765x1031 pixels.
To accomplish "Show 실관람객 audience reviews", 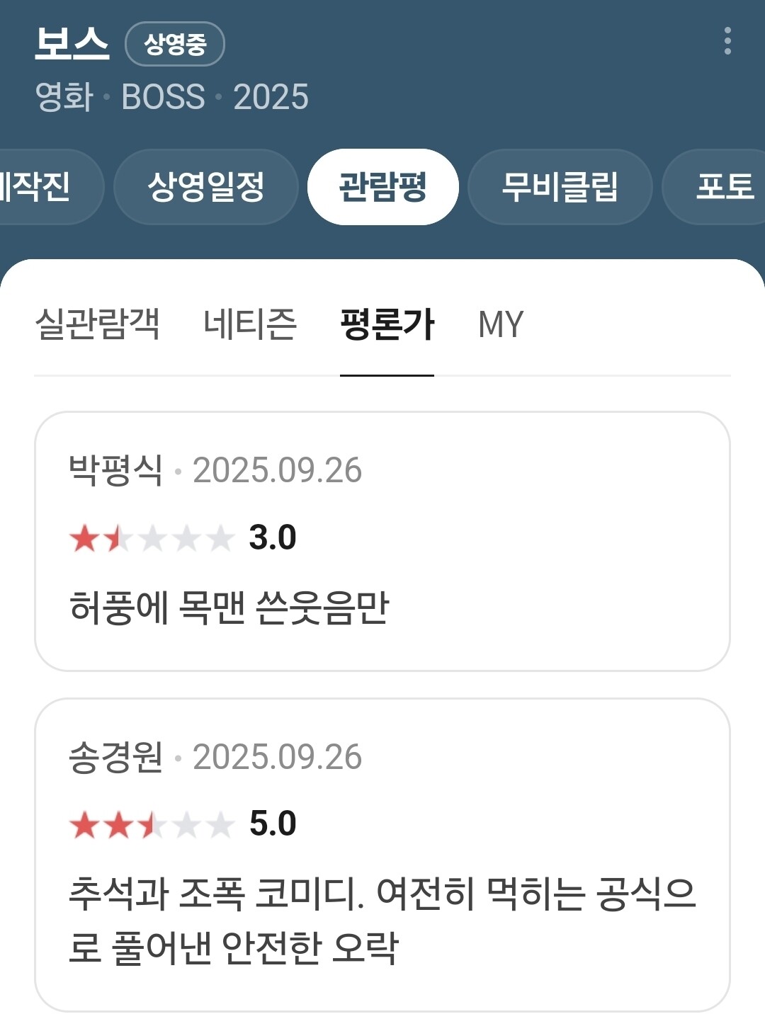I will pos(97,324).
